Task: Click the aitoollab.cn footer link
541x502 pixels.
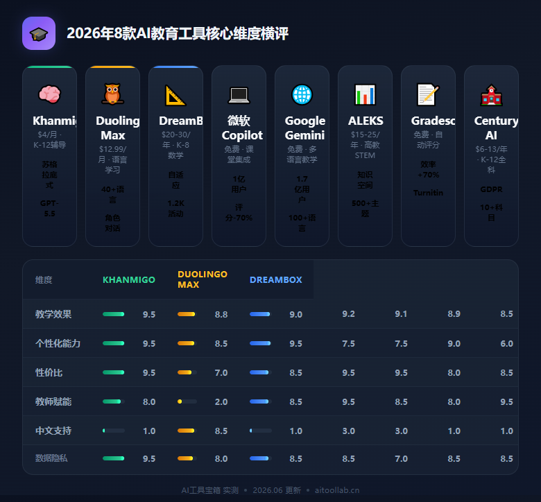Action: click(337, 490)
